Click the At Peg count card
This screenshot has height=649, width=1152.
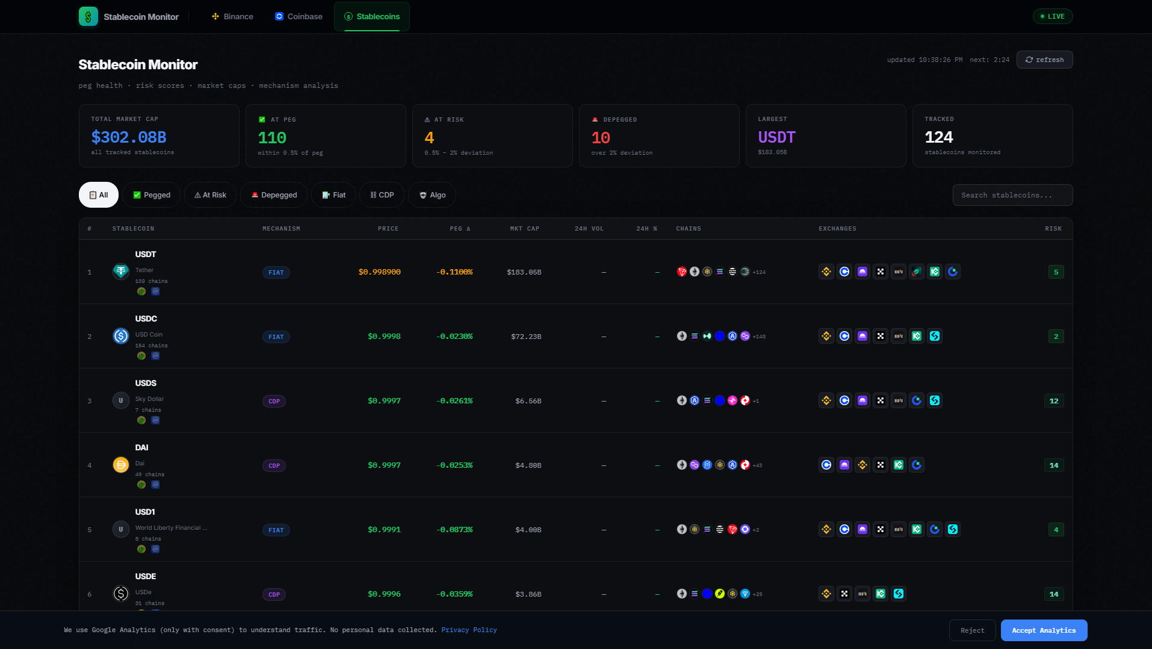(326, 135)
